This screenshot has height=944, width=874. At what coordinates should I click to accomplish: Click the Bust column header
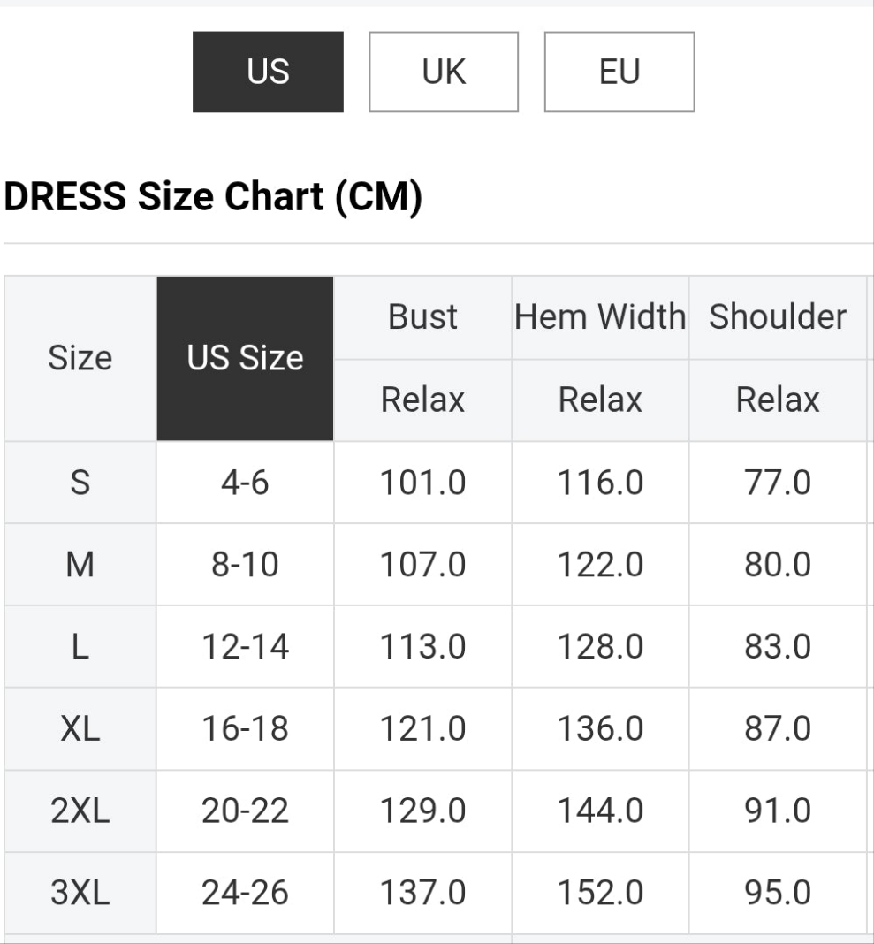[422, 316]
